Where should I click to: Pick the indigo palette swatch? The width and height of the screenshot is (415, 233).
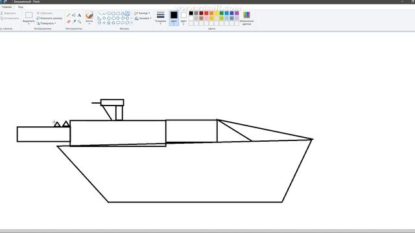pos(232,13)
